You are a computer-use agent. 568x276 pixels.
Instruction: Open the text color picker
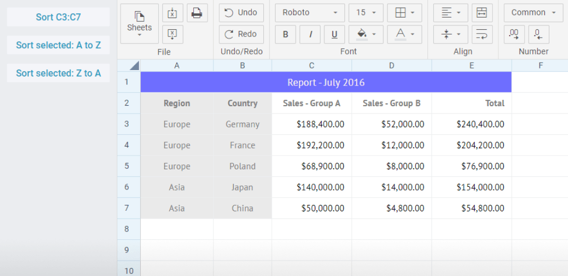click(405, 34)
